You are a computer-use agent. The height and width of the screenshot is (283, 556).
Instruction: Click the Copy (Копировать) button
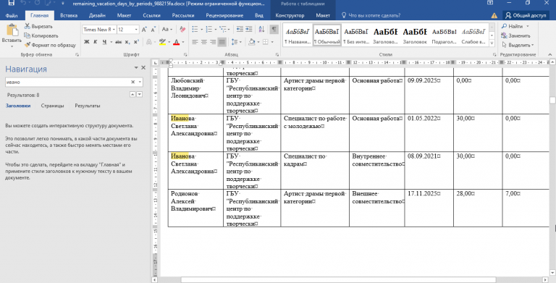(x=41, y=35)
